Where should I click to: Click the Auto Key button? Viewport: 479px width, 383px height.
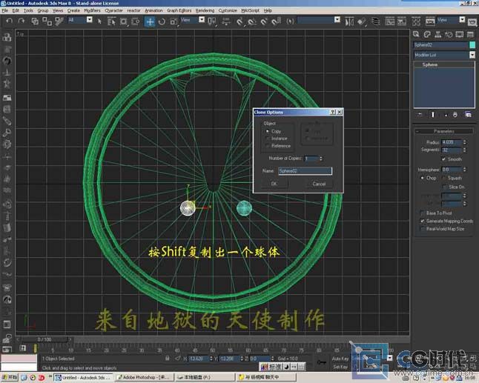pos(340,359)
